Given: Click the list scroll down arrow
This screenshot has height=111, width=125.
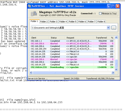Looking at the screenshot, I should [x=116, y=69].
